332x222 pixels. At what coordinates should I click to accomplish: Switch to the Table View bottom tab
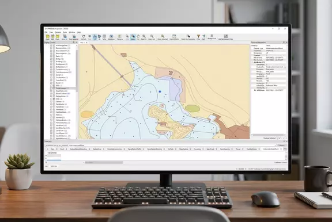[54, 166]
